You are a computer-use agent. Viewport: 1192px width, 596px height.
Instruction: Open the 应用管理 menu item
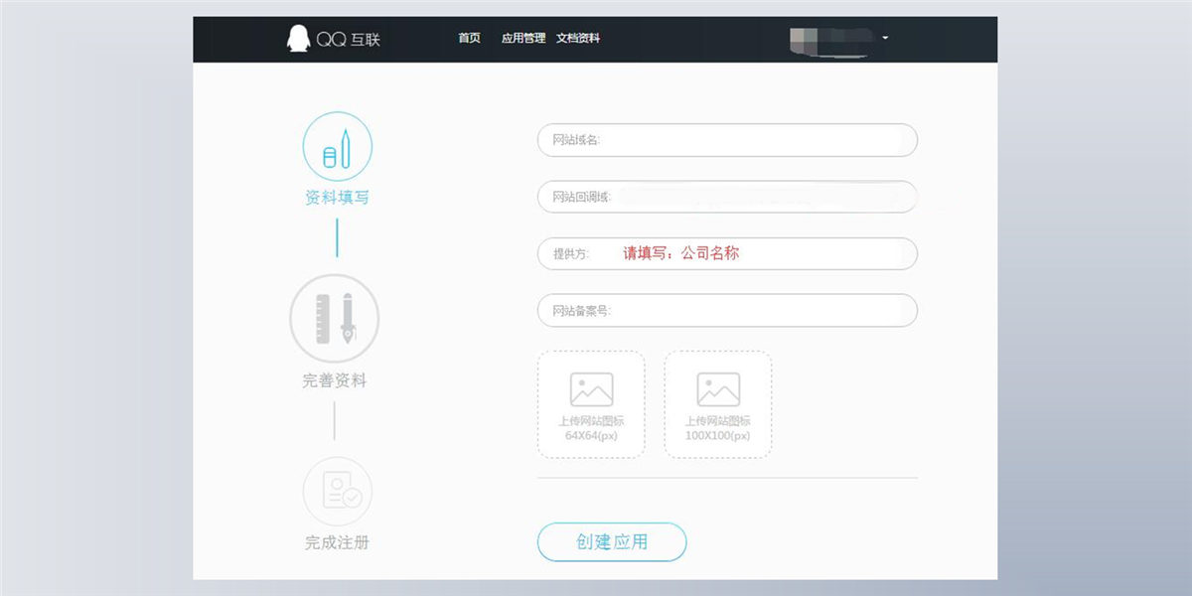[523, 39]
